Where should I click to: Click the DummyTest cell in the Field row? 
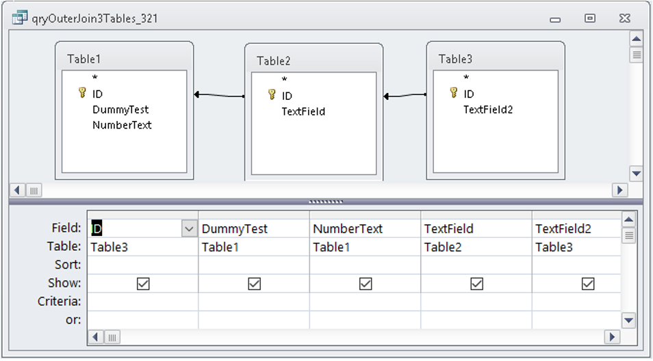tap(254, 229)
